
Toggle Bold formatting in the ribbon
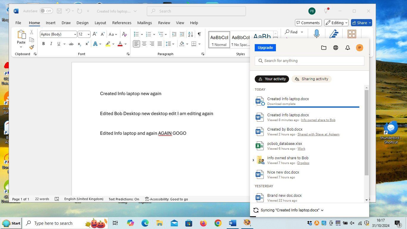click(x=44, y=44)
